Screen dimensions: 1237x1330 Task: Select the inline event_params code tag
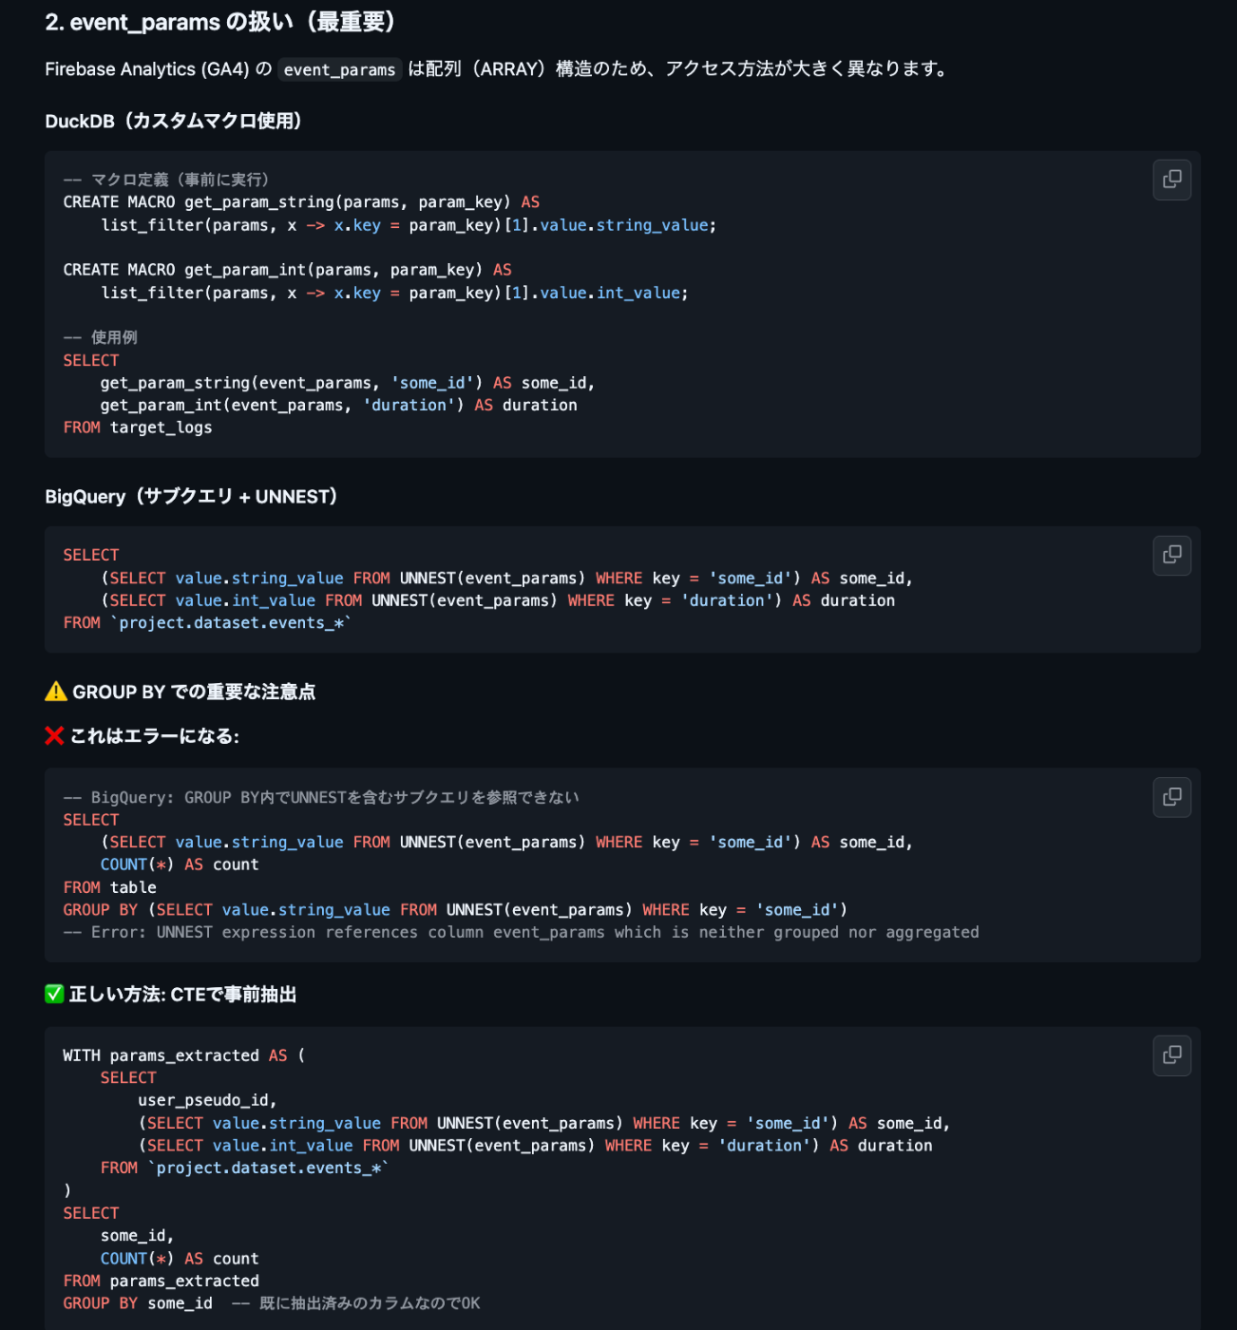(339, 69)
